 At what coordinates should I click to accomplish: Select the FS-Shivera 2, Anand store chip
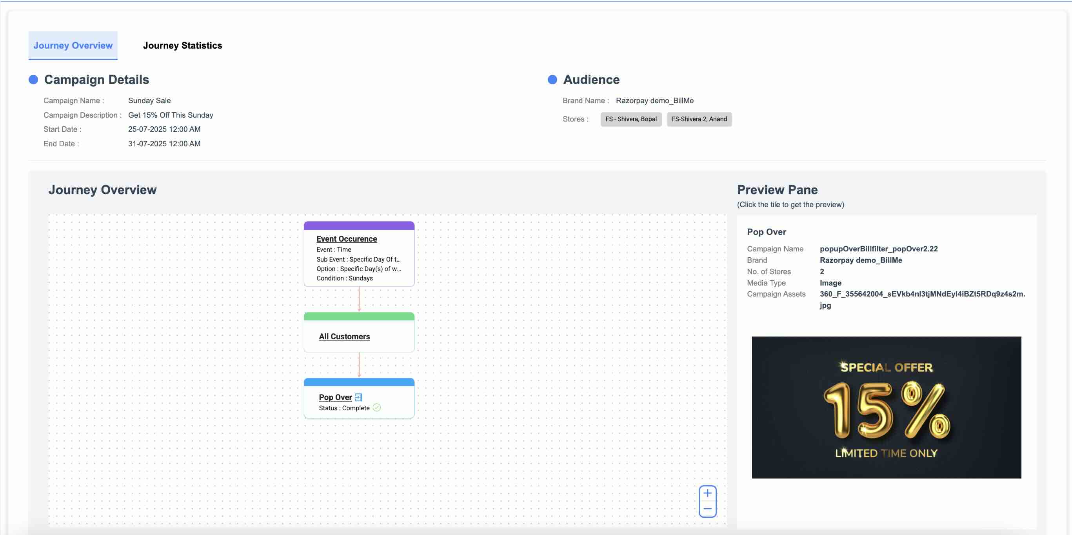(x=699, y=119)
